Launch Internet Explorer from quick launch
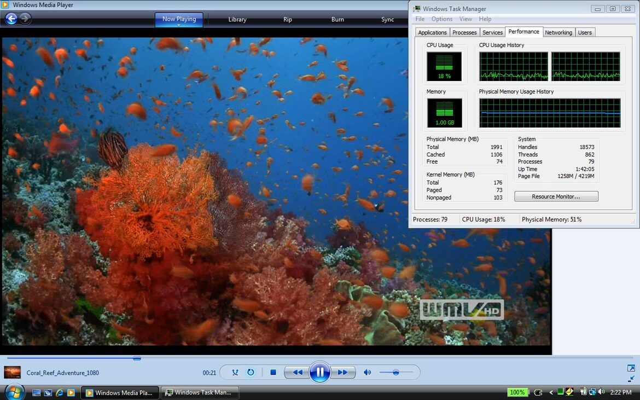The image size is (640, 400). pyautogui.click(x=60, y=393)
